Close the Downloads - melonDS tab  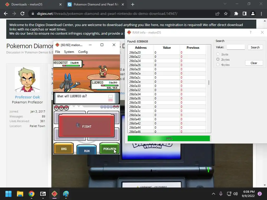(60, 5)
